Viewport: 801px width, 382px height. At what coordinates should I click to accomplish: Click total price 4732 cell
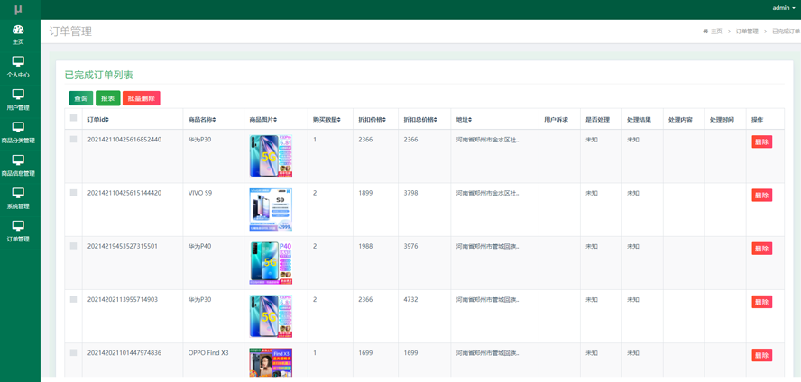click(410, 300)
